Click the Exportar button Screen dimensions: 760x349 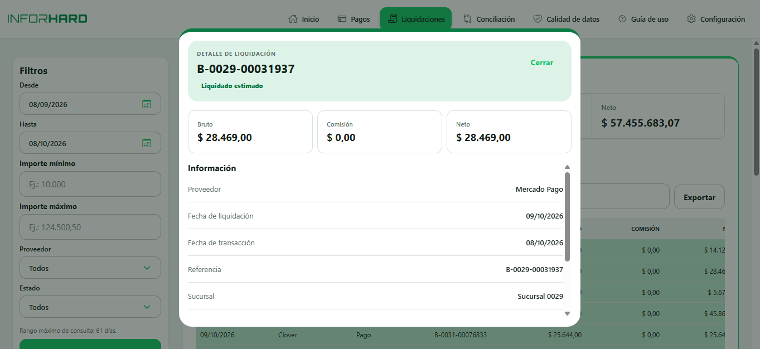(x=699, y=197)
